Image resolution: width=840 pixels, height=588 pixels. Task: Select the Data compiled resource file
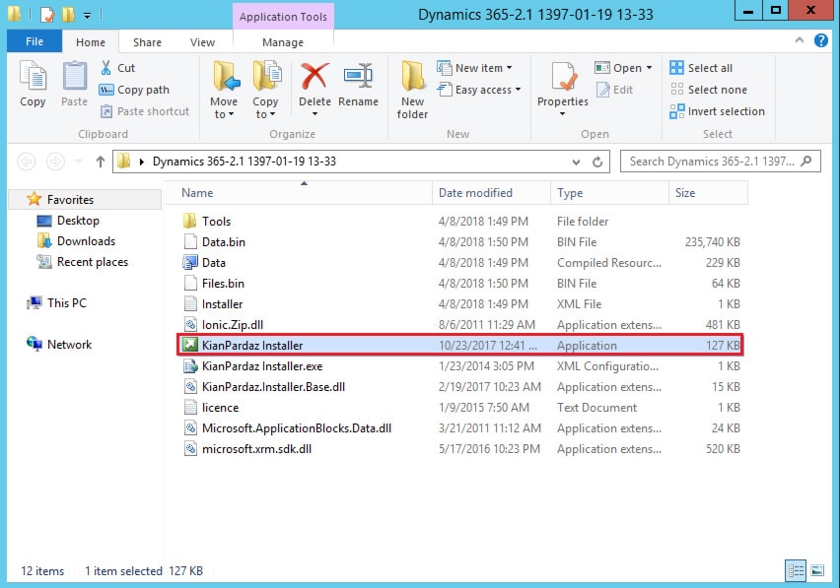[460, 263]
